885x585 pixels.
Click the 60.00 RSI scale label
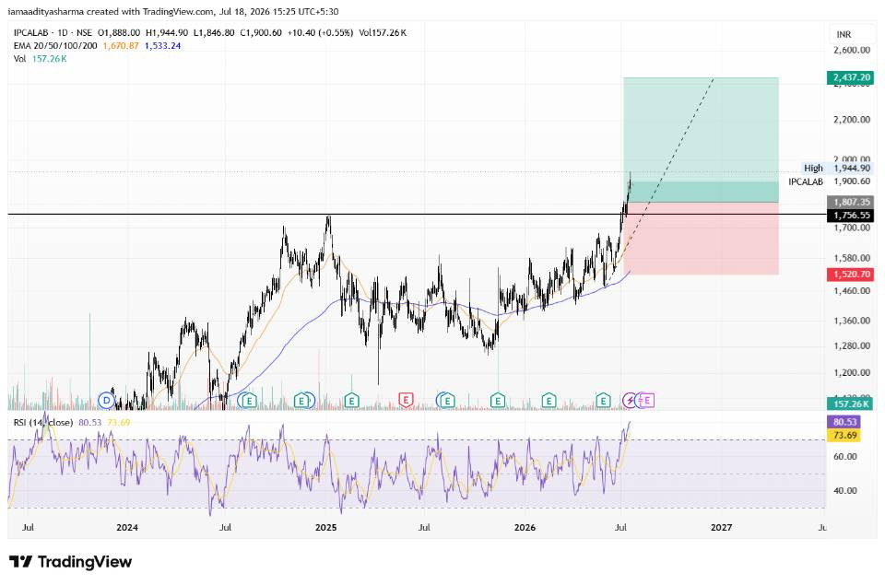[845, 457]
